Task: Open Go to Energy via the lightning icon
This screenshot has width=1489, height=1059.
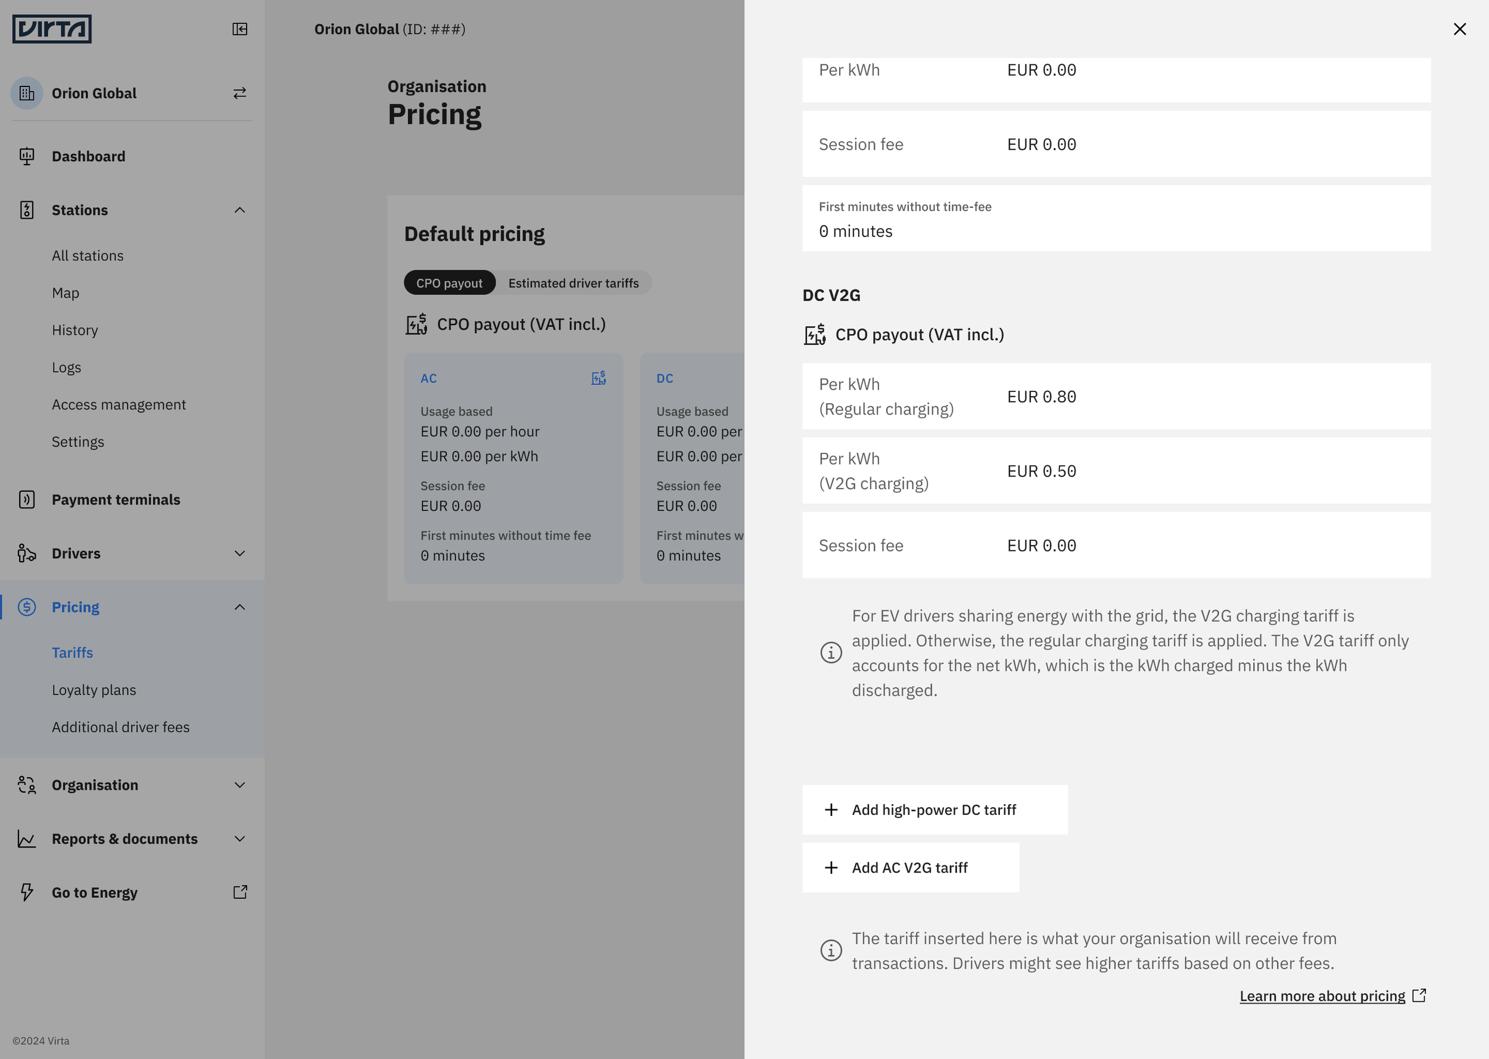Action: [x=27, y=893]
